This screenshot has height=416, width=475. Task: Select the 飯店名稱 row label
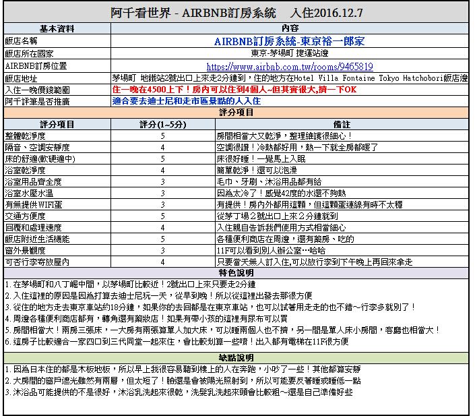21,41
